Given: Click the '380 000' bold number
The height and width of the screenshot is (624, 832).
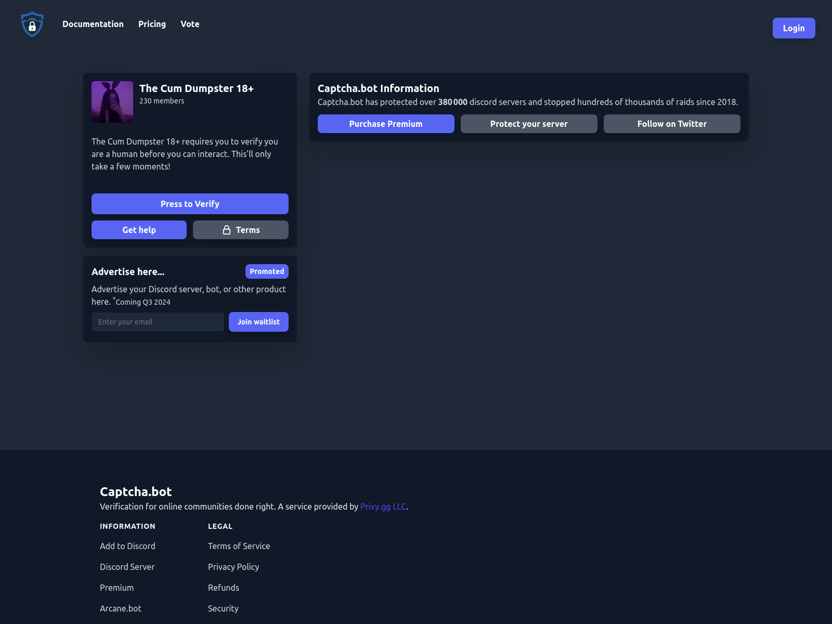Looking at the screenshot, I should (452, 102).
